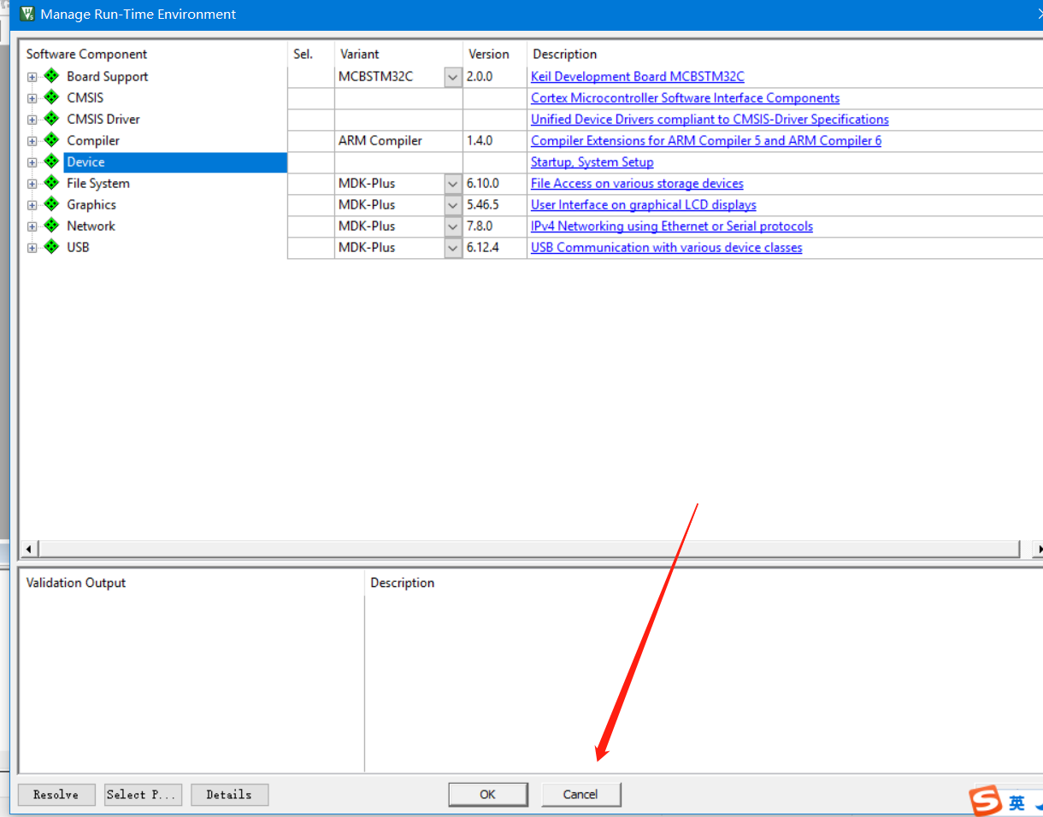The width and height of the screenshot is (1043, 817).
Task: Select the CMSIS Driver tree item
Action: click(x=103, y=119)
